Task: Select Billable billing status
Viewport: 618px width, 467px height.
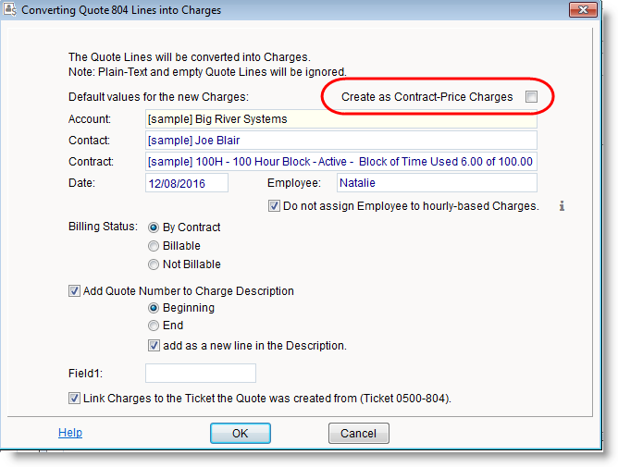Action: click(154, 246)
